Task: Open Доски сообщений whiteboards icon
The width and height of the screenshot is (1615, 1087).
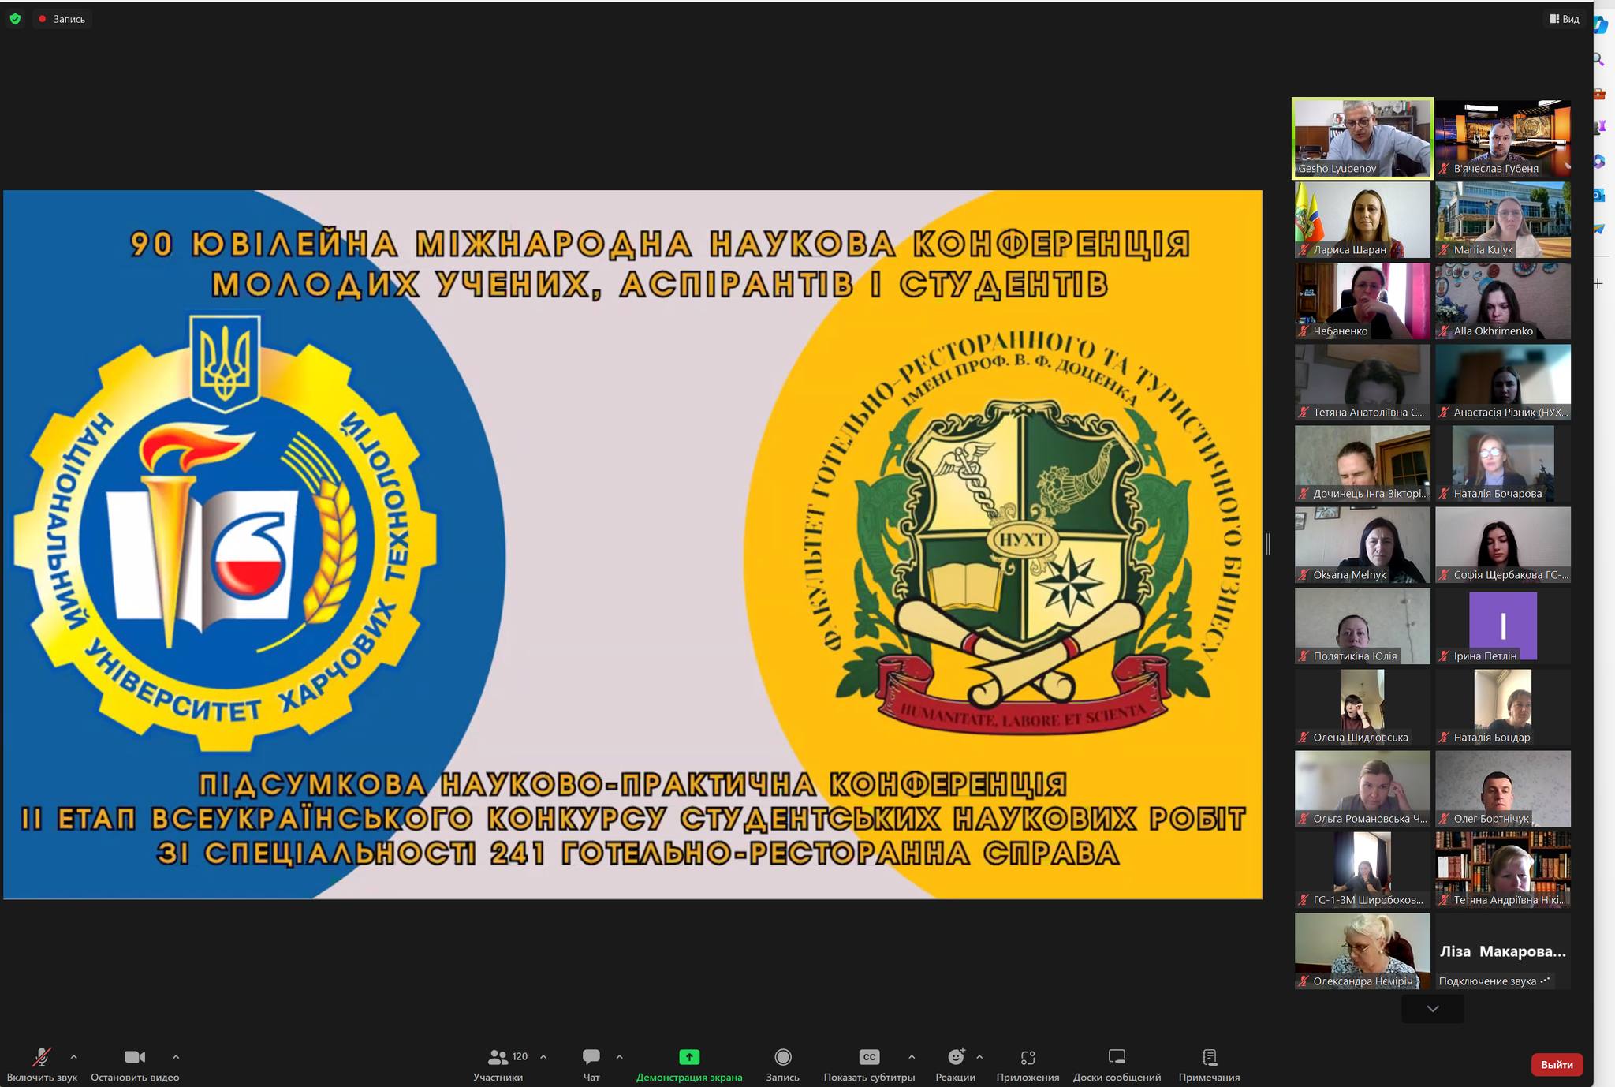Action: (1117, 1057)
